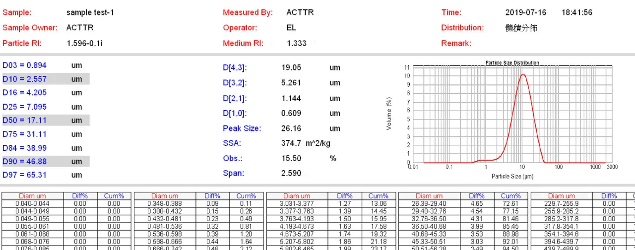635x250 pixels.
Task: Click the 26.39-29.40 diameter table cell
Action: tap(429, 203)
